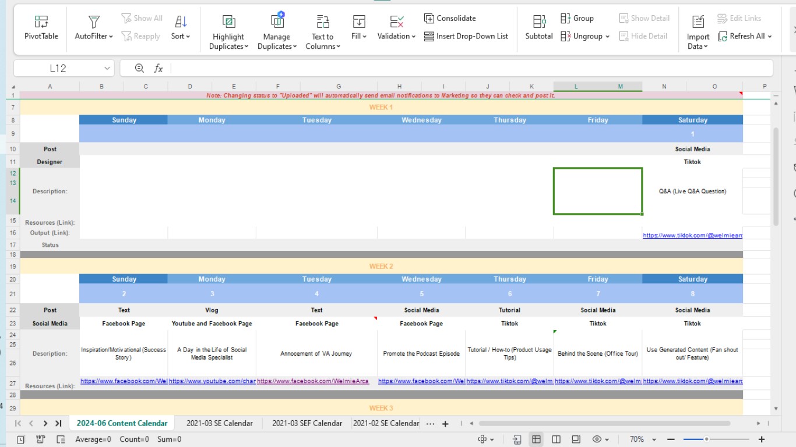
Task: Click Select All corner triangle
Action: [15, 87]
